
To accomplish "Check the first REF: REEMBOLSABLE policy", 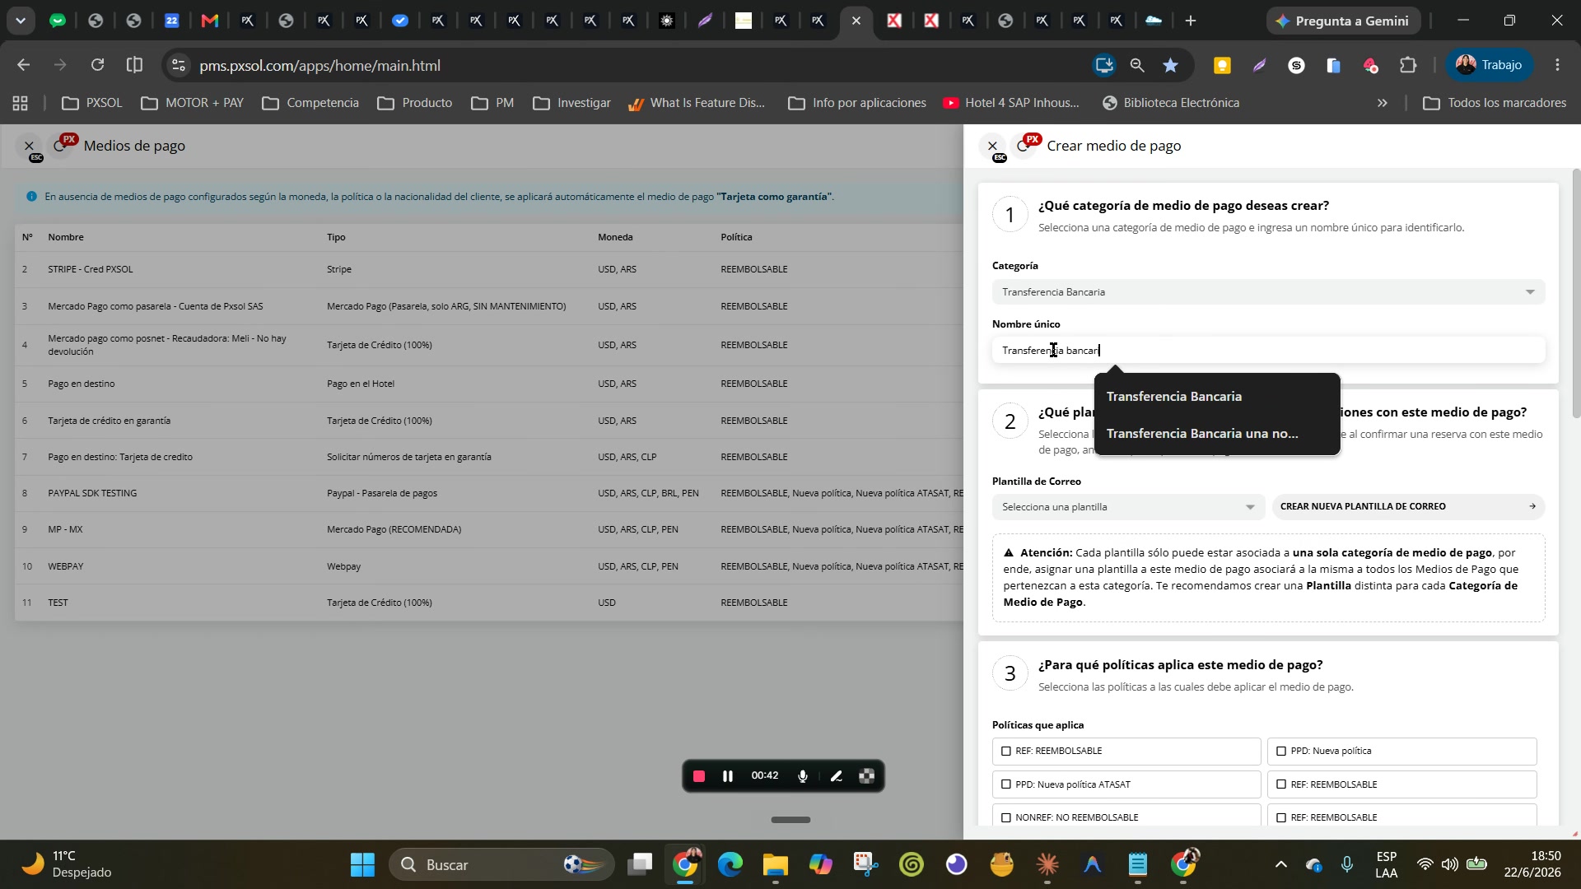I will pyautogui.click(x=1006, y=752).
